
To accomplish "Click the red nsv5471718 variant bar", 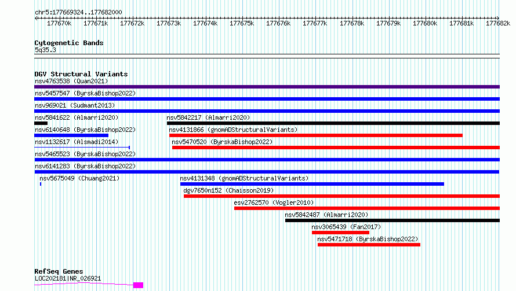I will [369, 245].
